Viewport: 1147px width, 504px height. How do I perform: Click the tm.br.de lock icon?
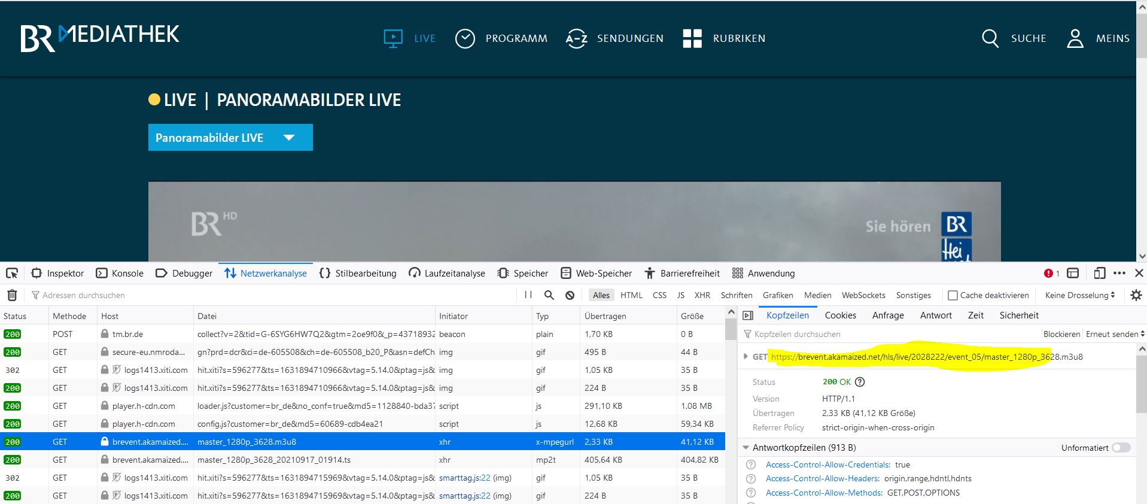(105, 334)
